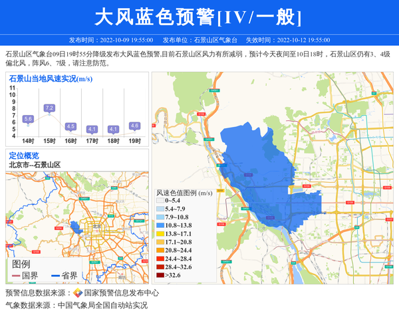The width and height of the screenshot is (399, 313).
Task: Click the 24.4~28.4 red legend swatch
Action: point(160,259)
